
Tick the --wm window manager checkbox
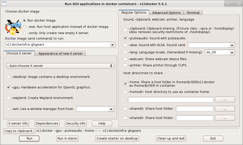[x=9, y=109]
